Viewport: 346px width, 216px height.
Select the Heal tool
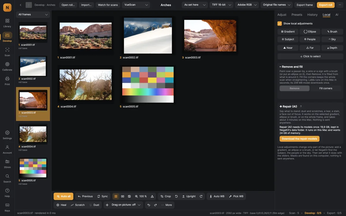point(61,205)
